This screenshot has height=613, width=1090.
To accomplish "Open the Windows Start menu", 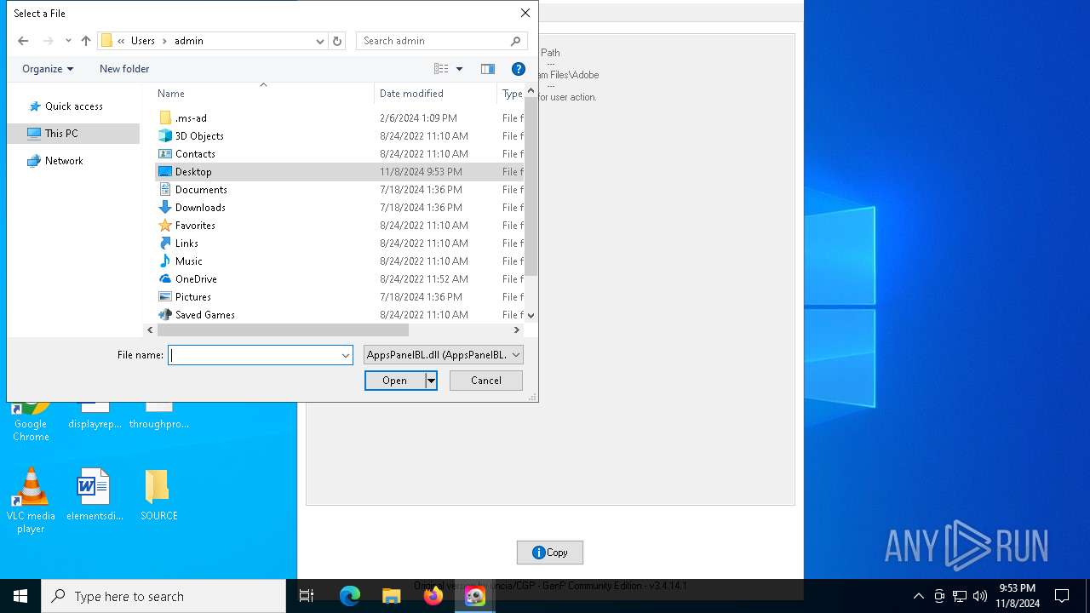I will coord(20,596).
